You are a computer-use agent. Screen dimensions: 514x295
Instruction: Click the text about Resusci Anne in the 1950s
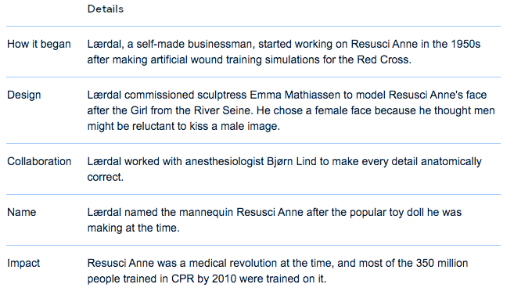coord(415,44)
